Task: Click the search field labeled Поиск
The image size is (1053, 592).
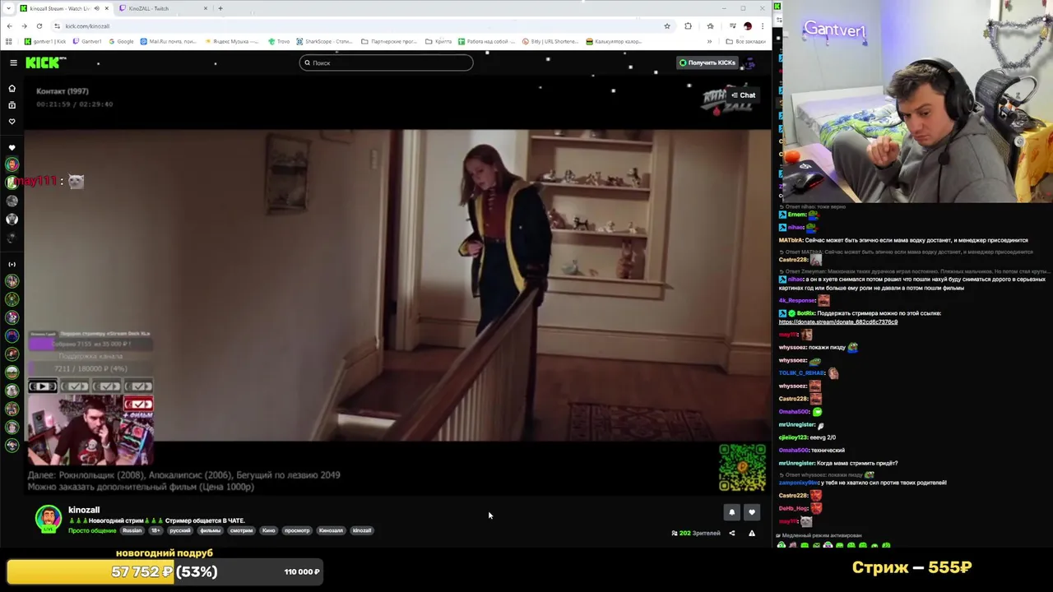Action: coord(386,62)
